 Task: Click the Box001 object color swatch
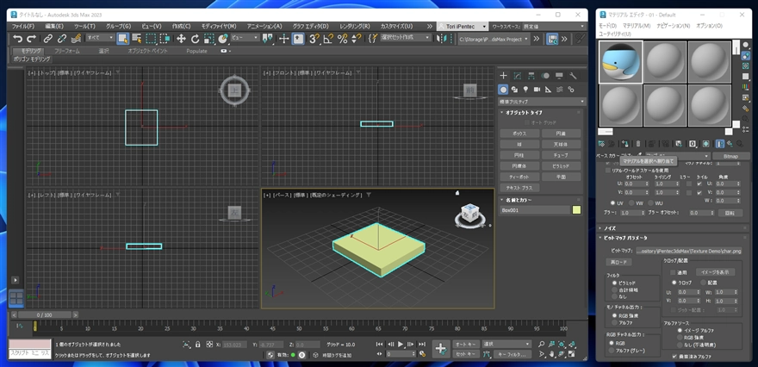576,210
